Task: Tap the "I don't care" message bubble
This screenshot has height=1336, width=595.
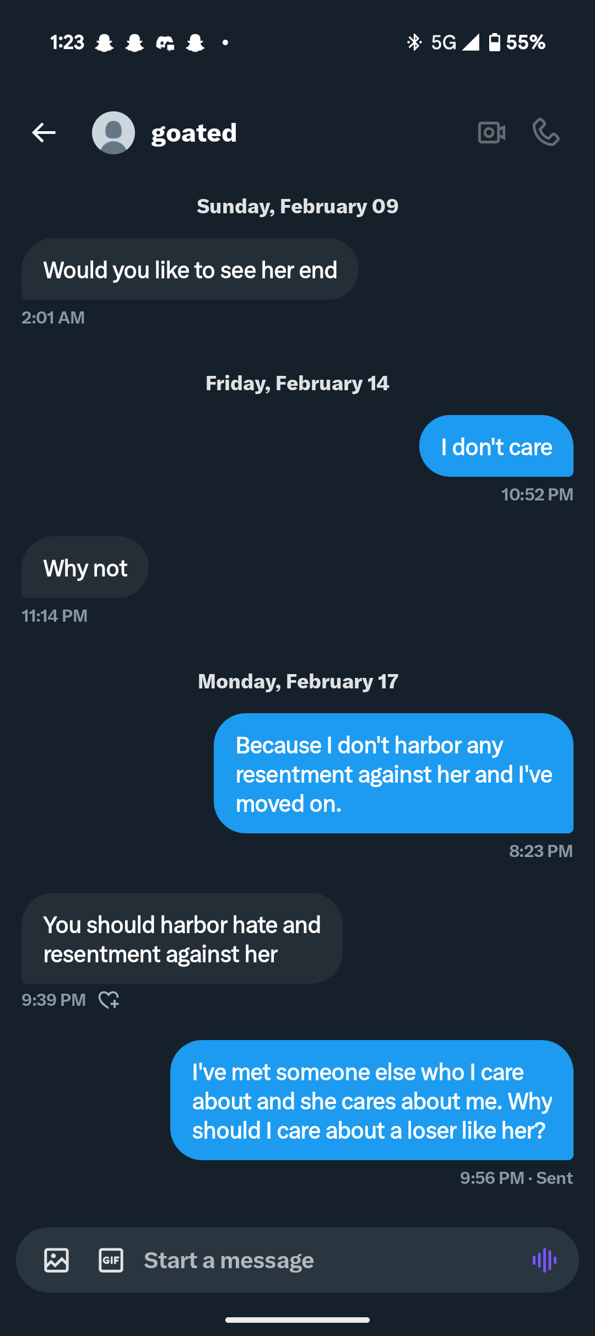Action: pos(496,446)
